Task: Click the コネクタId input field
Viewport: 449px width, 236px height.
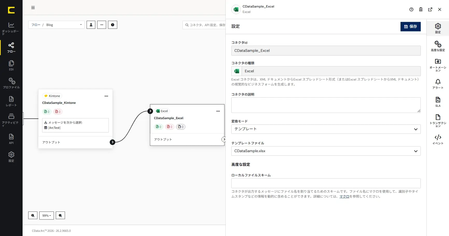Action: click(326, 51)
